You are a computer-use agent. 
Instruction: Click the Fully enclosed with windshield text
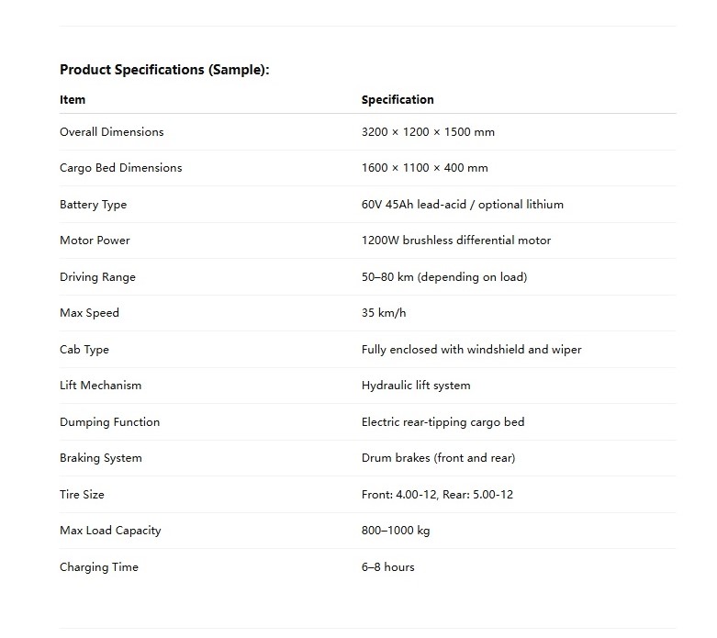point(471,350)
